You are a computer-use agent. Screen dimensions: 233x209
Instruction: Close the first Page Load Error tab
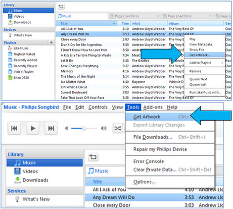pos(158,16)
